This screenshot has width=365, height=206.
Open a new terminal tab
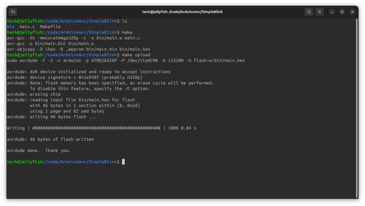click(x=13, y=12)
